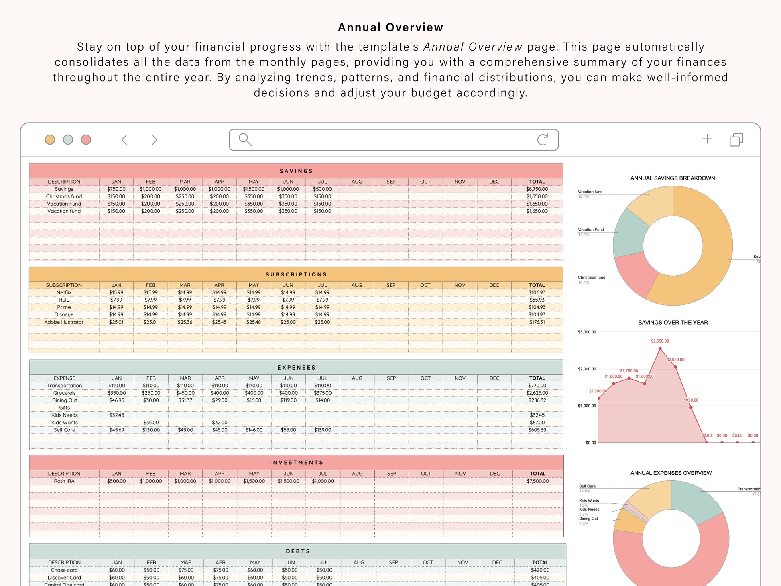Click the browser back arrow
Screen dimensions: 781x586
pos(124,140)
